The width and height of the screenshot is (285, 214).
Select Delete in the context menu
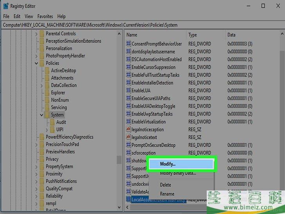165,185
